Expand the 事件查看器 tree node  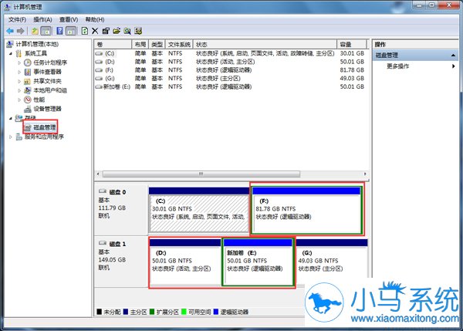19,72
